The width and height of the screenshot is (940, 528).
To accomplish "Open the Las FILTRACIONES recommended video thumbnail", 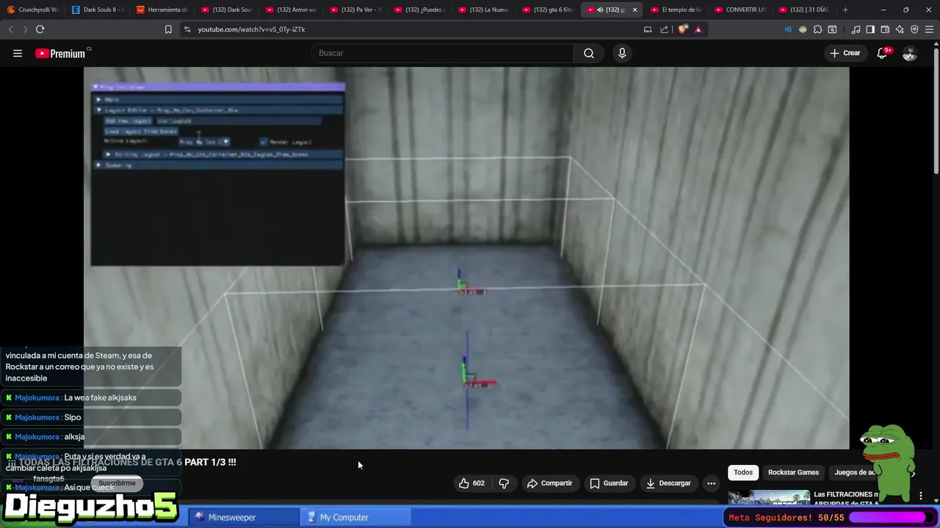I will click(x=769, y=497).
